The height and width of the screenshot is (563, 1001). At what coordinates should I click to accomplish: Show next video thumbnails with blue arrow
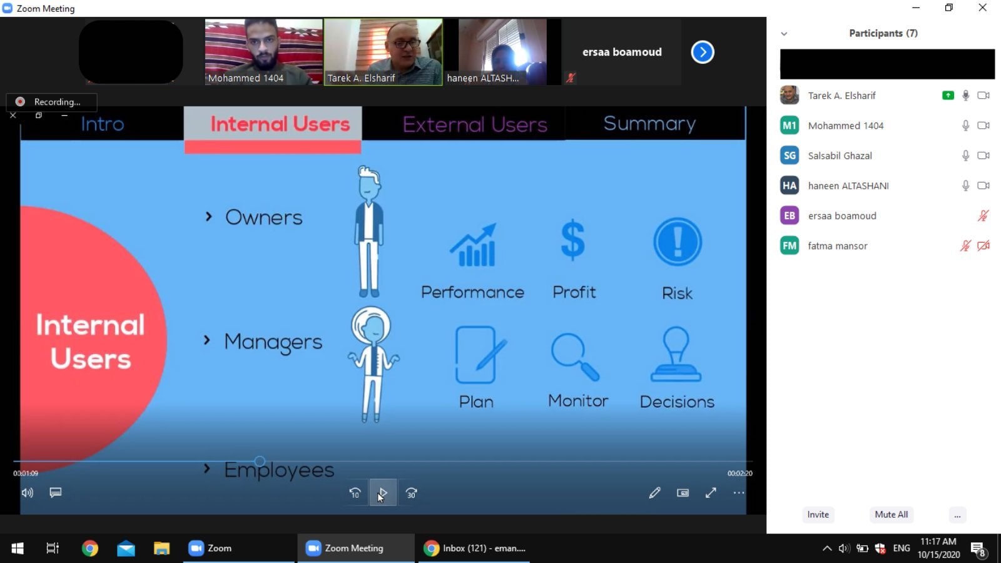(x=703, y=52)
